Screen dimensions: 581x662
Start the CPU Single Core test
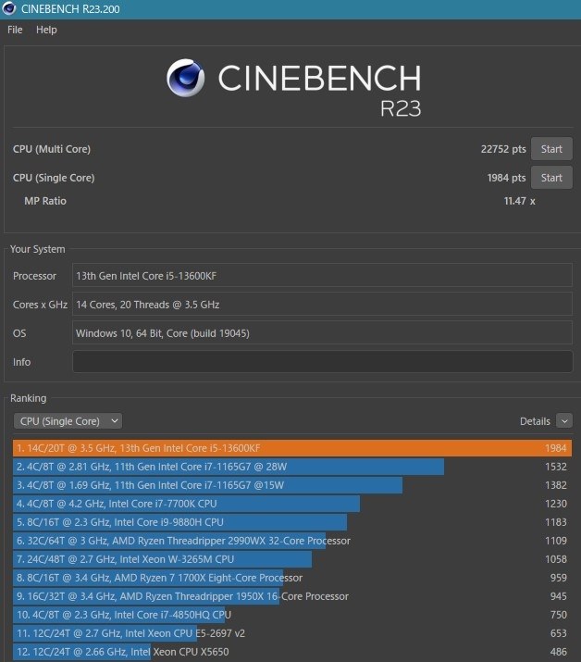tap(551, 178)
